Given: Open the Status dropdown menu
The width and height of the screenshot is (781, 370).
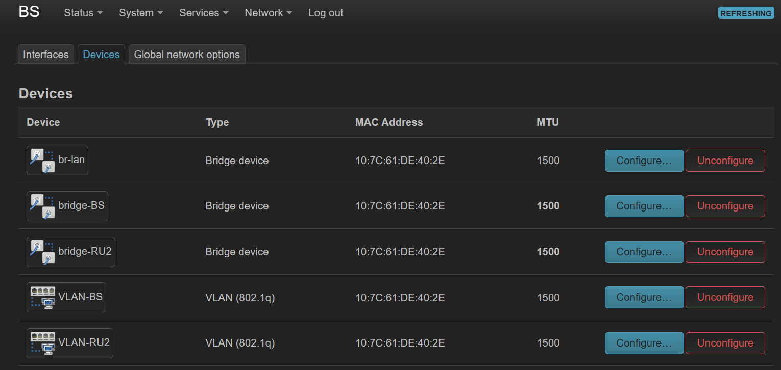Looking at the screenshot, I should tap(83, 13).
